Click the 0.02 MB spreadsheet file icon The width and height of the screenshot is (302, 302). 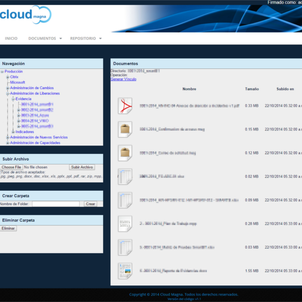point(125,177)
